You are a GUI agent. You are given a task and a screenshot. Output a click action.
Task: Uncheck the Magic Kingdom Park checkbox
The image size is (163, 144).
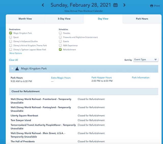[11, 33]
